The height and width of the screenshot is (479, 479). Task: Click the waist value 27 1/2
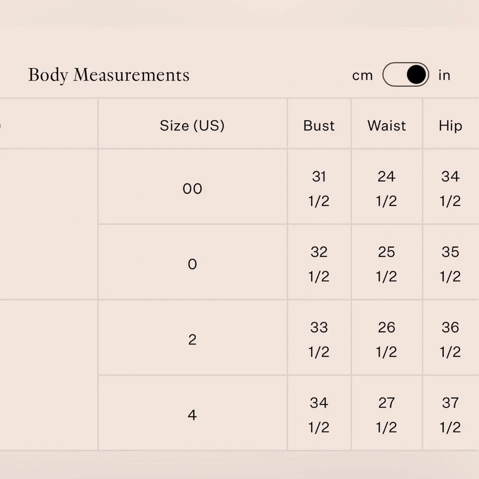[x=387, y=415]
